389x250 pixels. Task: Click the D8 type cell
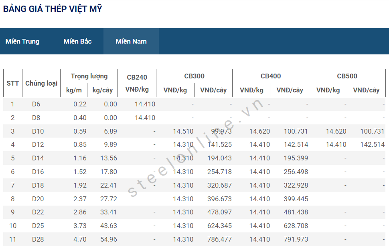coord(36,118)
